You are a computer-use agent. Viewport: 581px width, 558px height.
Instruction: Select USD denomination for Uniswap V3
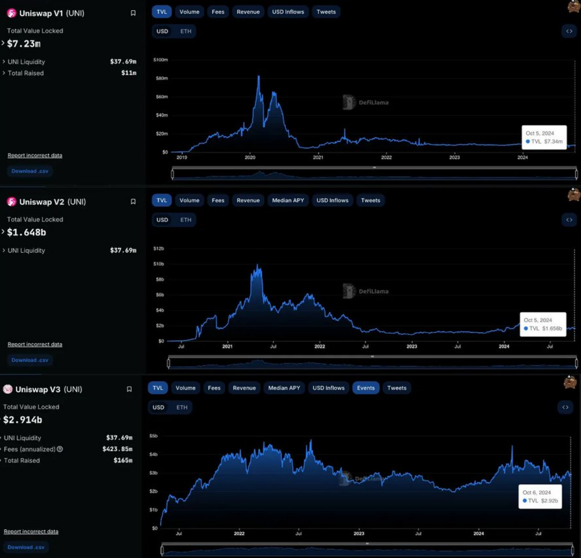pos(158,407)
